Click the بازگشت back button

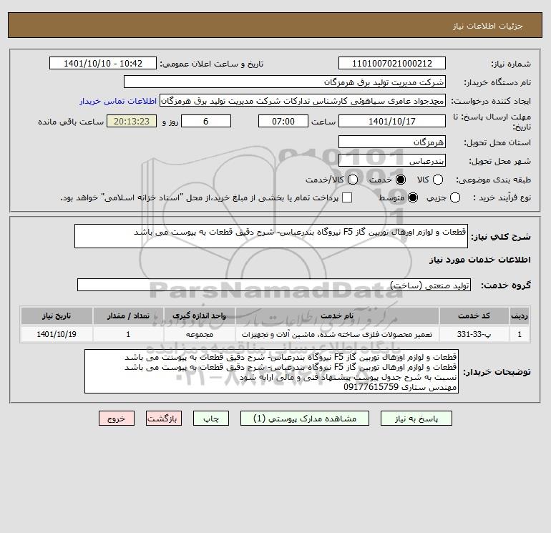164,419
